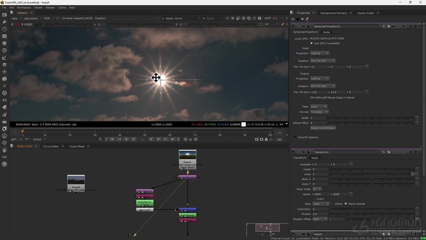Toggle Use GPU if available checkbox
This screenshot has width=426, height=240.
tap(312, 43)
